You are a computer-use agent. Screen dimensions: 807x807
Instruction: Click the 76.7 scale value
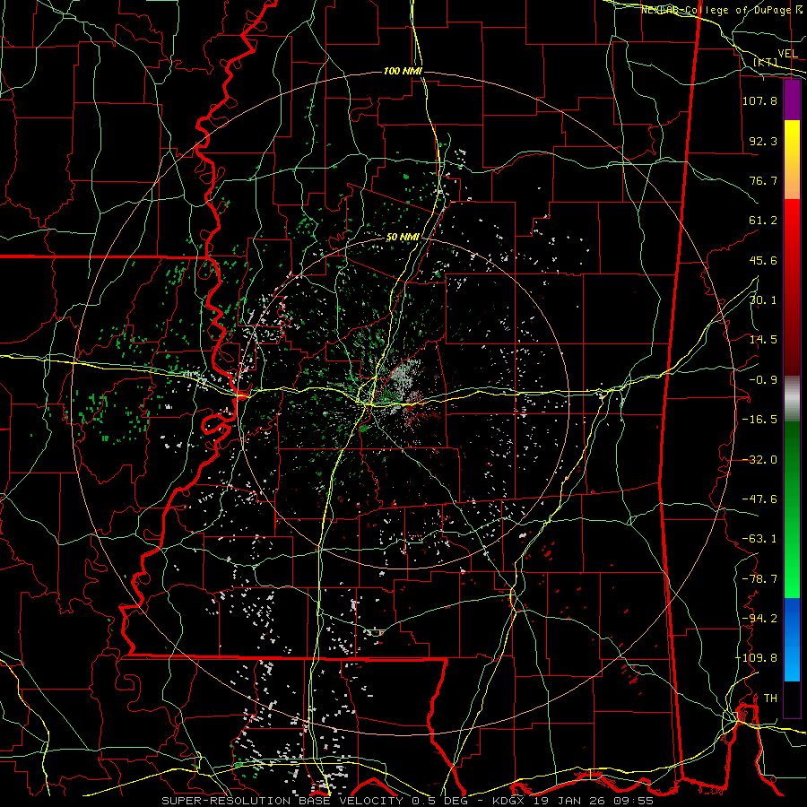click(x=763, y=180)
